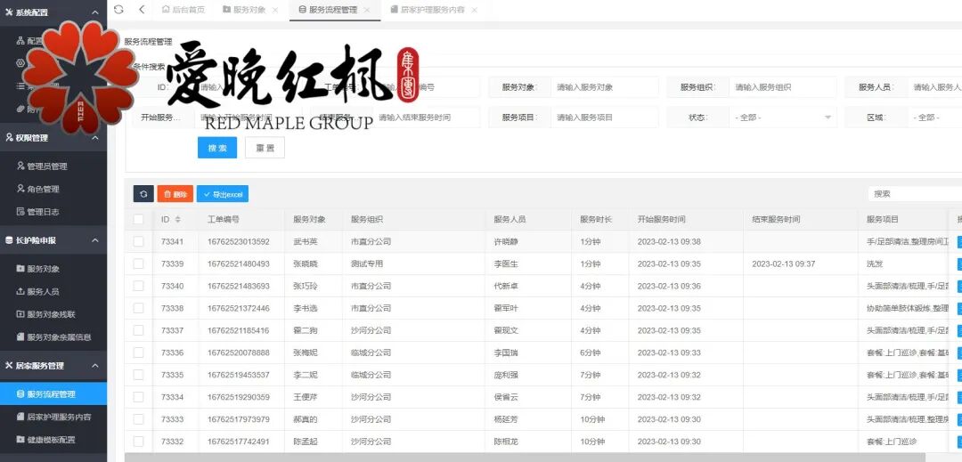The height and width of the screenshot is (462, 962).
Task: Check the row with ID 73339
Action: 139,263
